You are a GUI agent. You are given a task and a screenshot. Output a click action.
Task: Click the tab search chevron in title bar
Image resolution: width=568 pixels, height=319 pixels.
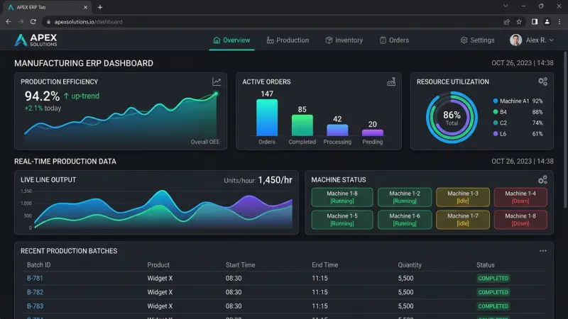click(506, 6)
